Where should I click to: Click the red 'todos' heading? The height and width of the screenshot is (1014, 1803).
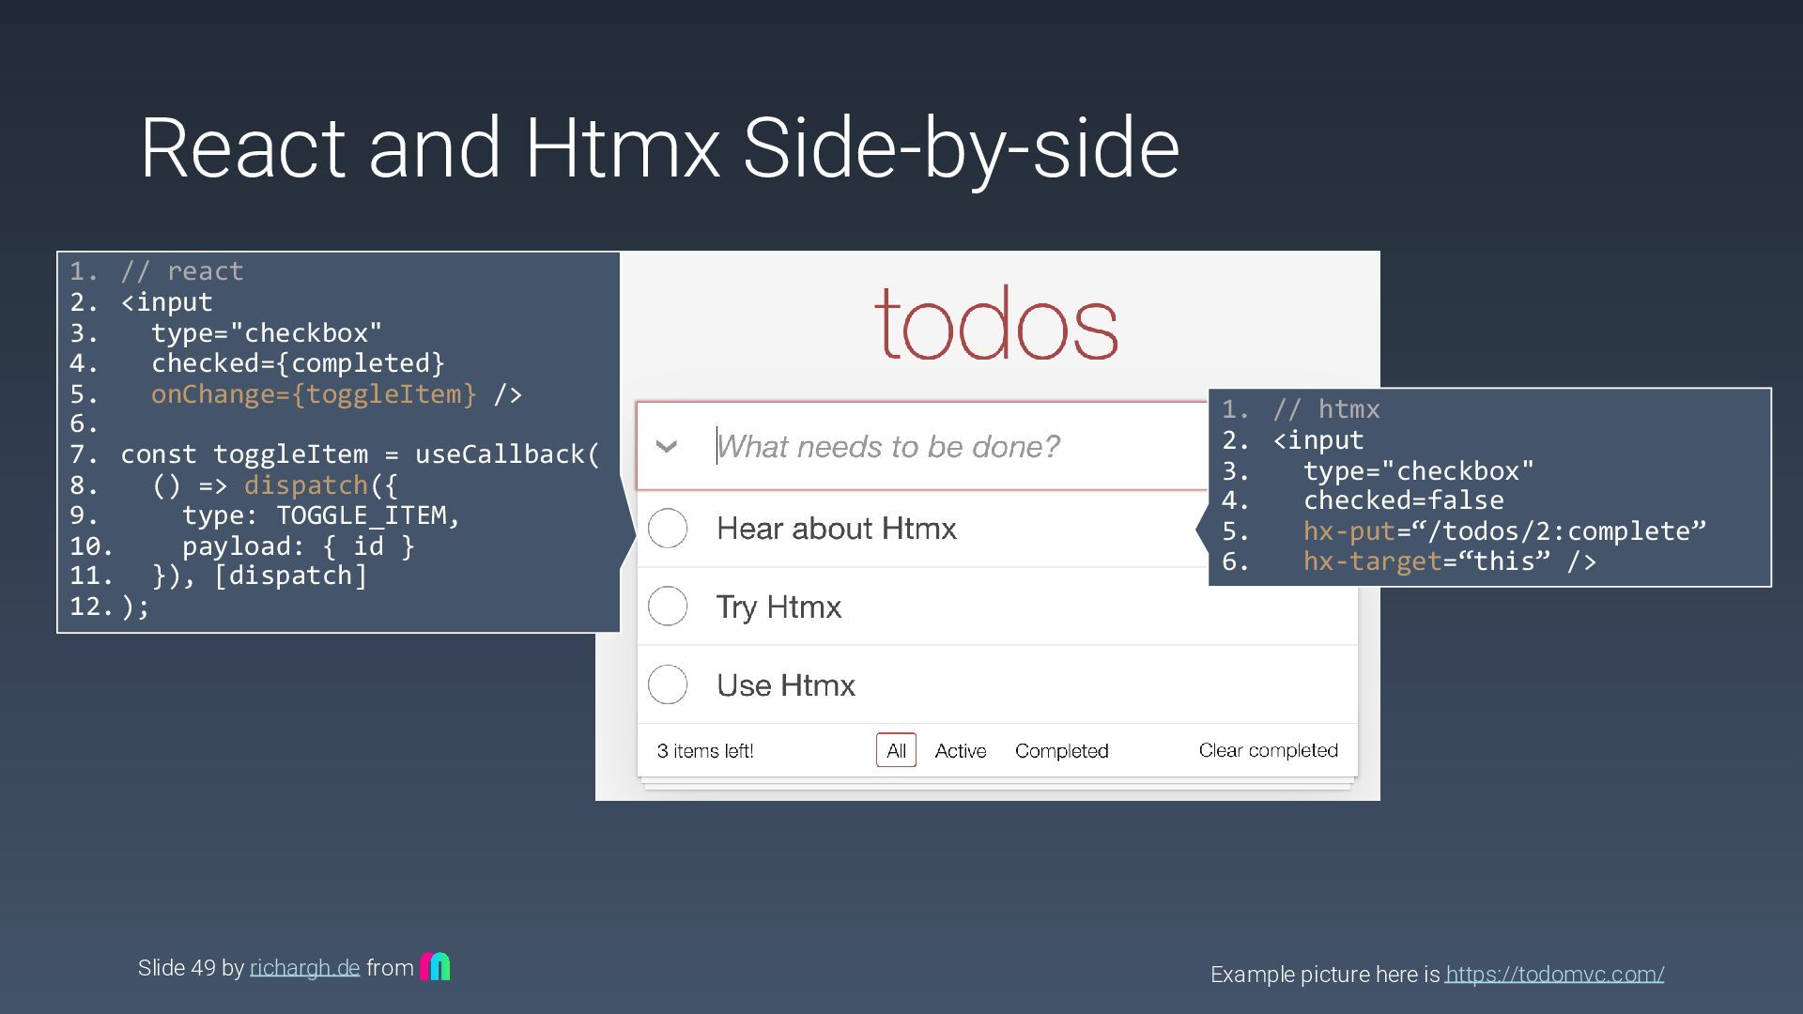996,325
